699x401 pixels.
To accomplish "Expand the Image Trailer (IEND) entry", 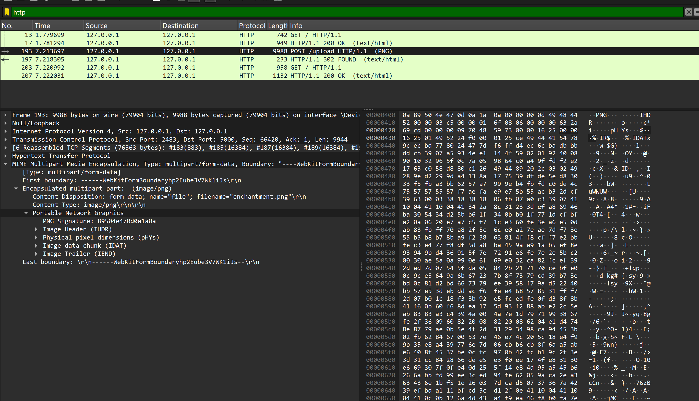I will click(36, 254).
